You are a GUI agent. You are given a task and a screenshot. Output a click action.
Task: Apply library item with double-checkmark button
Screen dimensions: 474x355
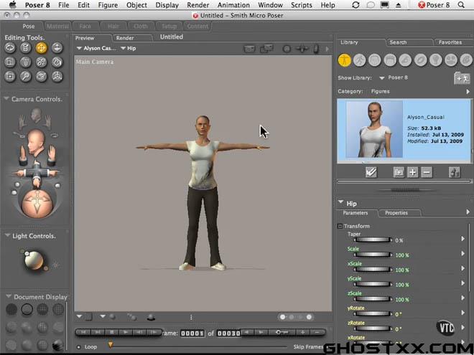371,172
